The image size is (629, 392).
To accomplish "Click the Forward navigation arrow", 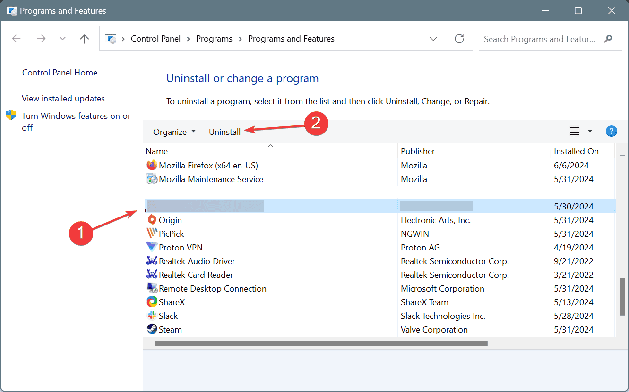I will (41, 39).
